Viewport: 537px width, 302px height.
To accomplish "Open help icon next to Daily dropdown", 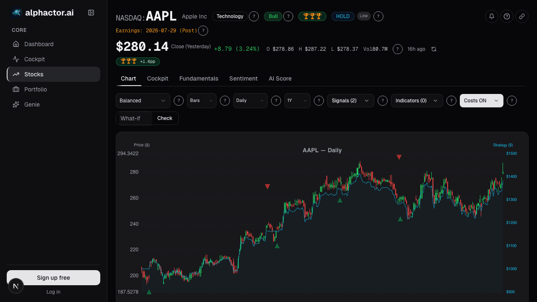I will point(276,101).
